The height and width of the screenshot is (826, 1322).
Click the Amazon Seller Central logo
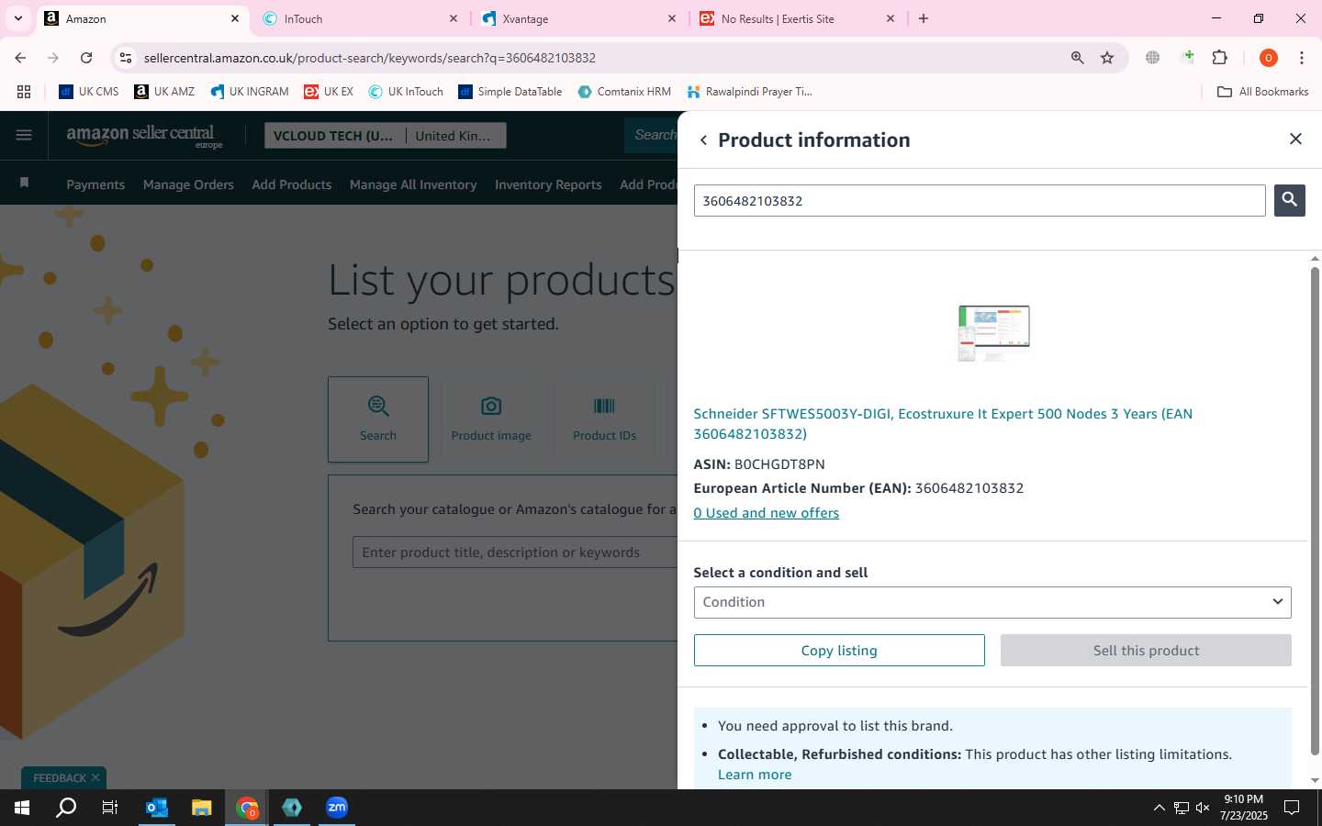144,136
